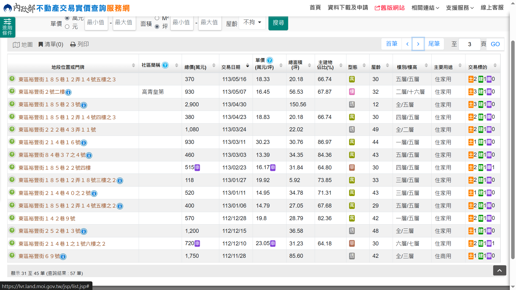
Task: Click the 華 type badge in the 113/02/23 row
Action: pyautogui.click(x=352, y=168)
